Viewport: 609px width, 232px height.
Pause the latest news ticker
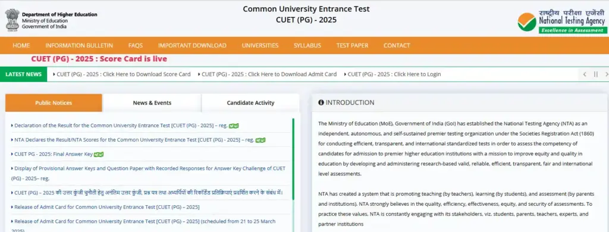click(x=596, y=74)
